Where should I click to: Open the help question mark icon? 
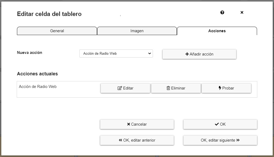[x=222, y=12]
